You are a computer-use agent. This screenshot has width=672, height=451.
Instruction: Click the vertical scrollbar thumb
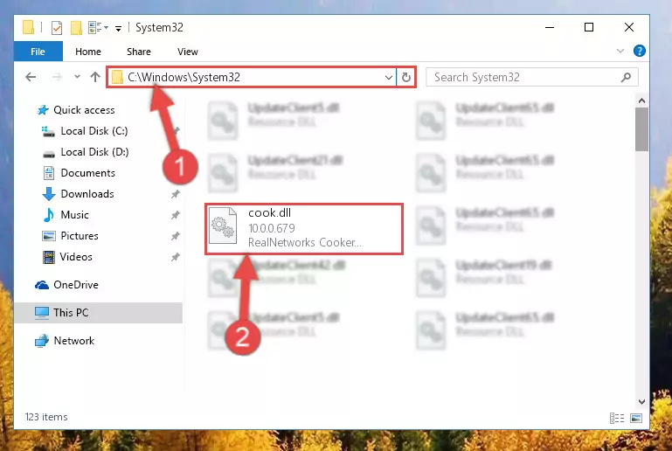[x=641, y=129]
